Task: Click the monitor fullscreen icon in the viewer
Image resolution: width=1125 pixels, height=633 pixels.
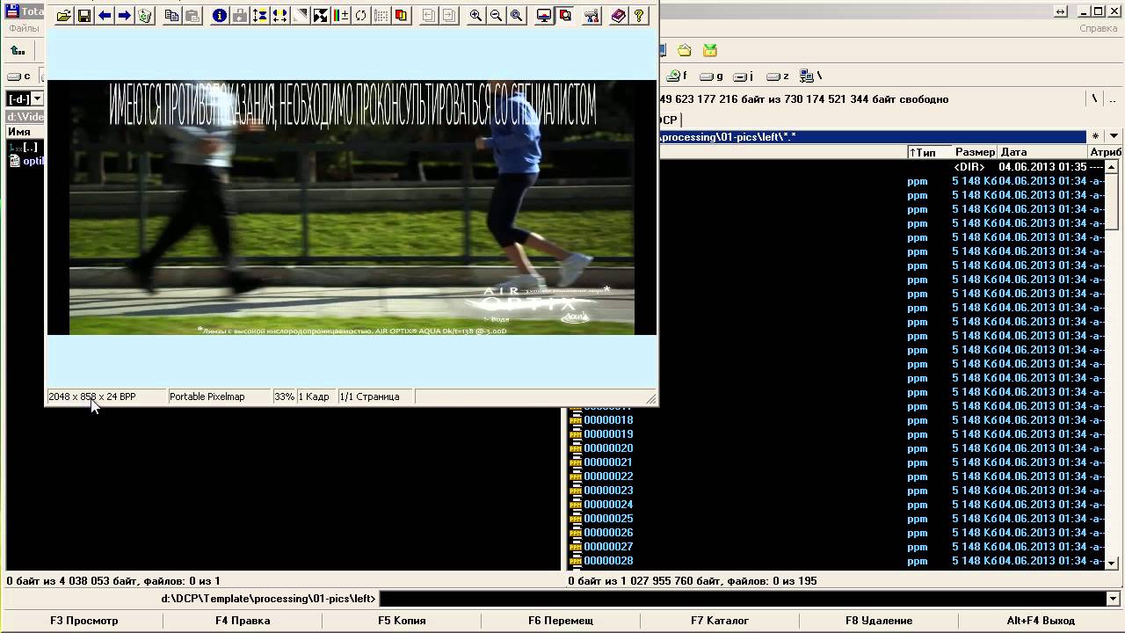Action: pyautogui.click(x=544, y=16)
